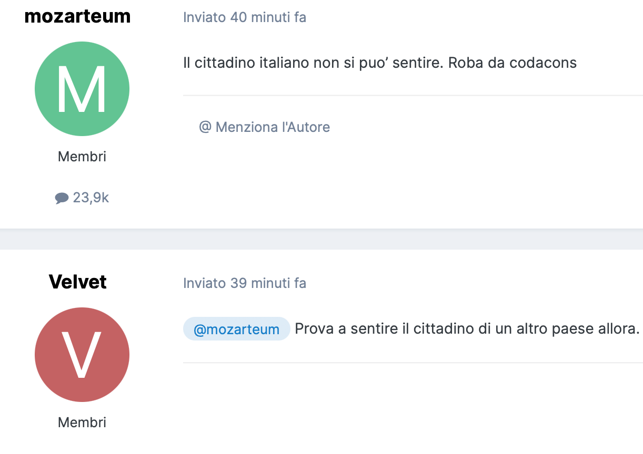
Task: Click the 23,9k post count
Action: pos(91,198)
